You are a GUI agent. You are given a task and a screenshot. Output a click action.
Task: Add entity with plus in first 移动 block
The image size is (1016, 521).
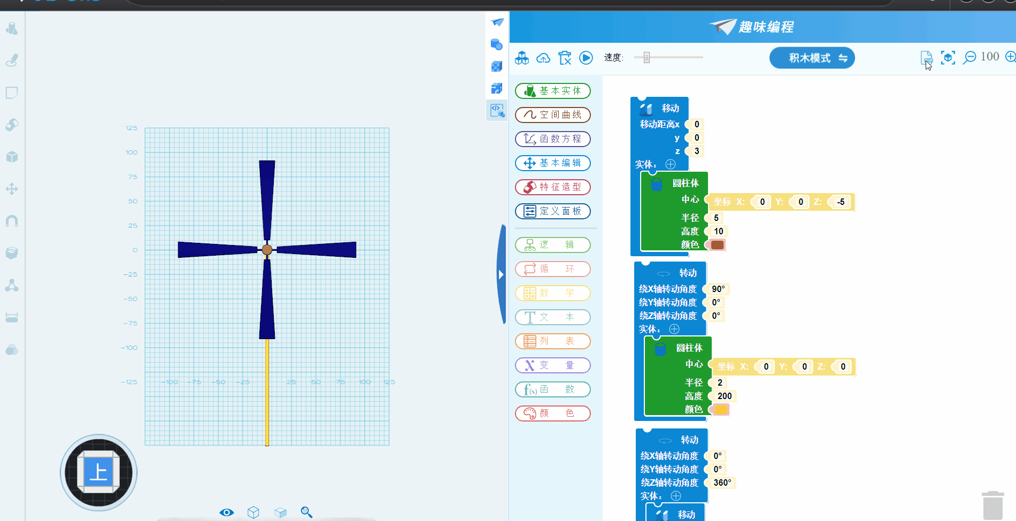(x=671, y=164)
